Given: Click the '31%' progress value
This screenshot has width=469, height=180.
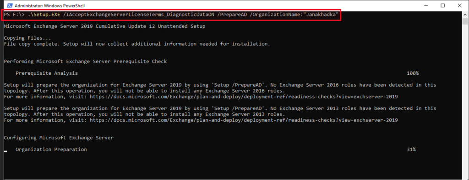Looking at the screenshot, I should [411, 149].
